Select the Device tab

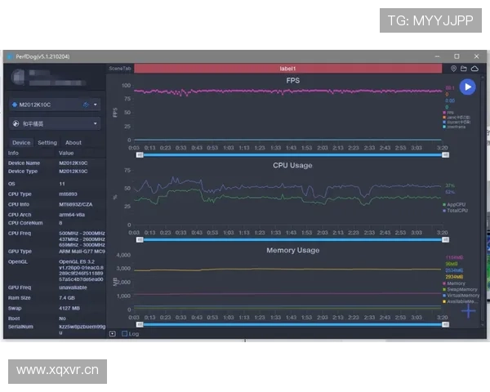point(21,142)
